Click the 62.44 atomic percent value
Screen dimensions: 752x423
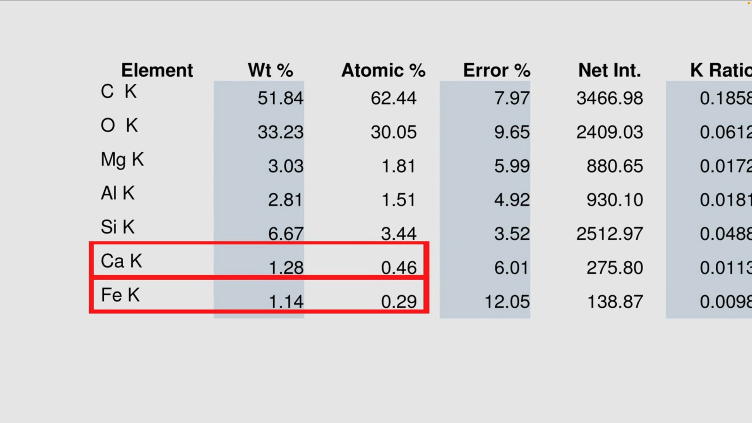[x=393, y=98]
